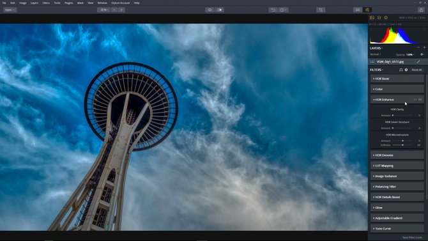Expand the Image Radiance filter
Screen dimensions: 428x241
tap(397, 176)
